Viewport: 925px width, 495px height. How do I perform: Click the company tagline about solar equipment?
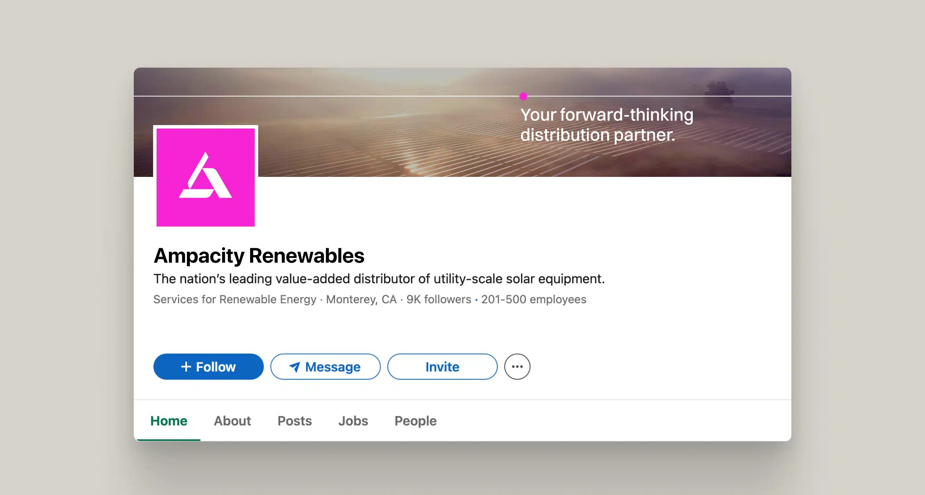[379, 279]
